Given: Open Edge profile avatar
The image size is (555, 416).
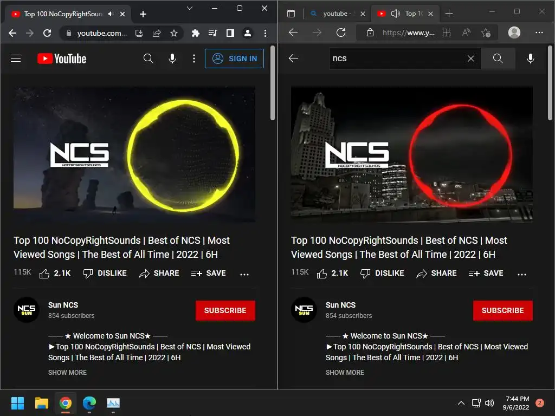Looking at the screenshot, I should [514, 32].
